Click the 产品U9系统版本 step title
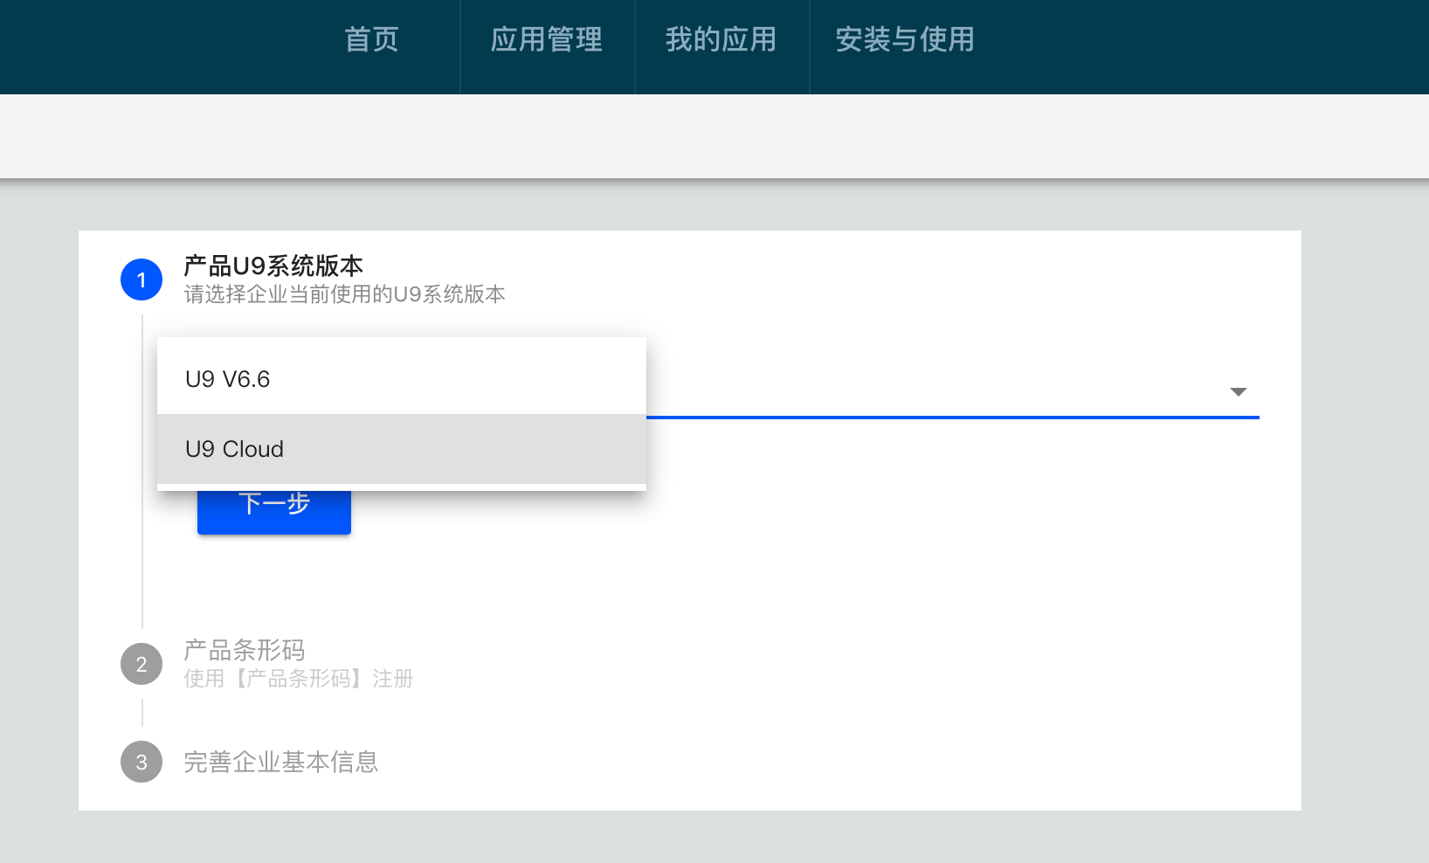The image size is (1429, 863). [273, 266]
